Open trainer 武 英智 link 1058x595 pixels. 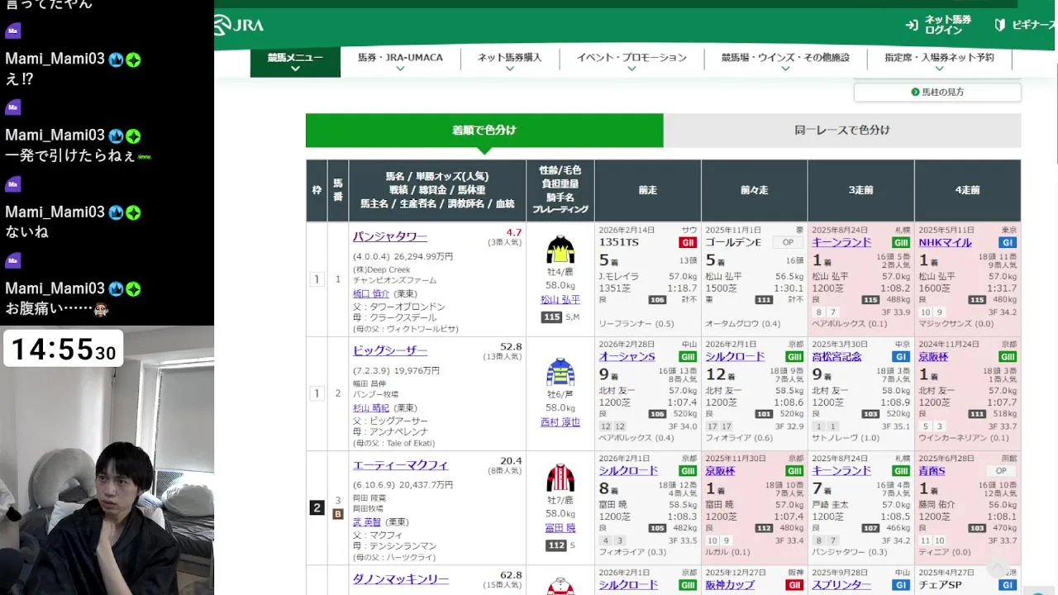click(x=367, y=521)
